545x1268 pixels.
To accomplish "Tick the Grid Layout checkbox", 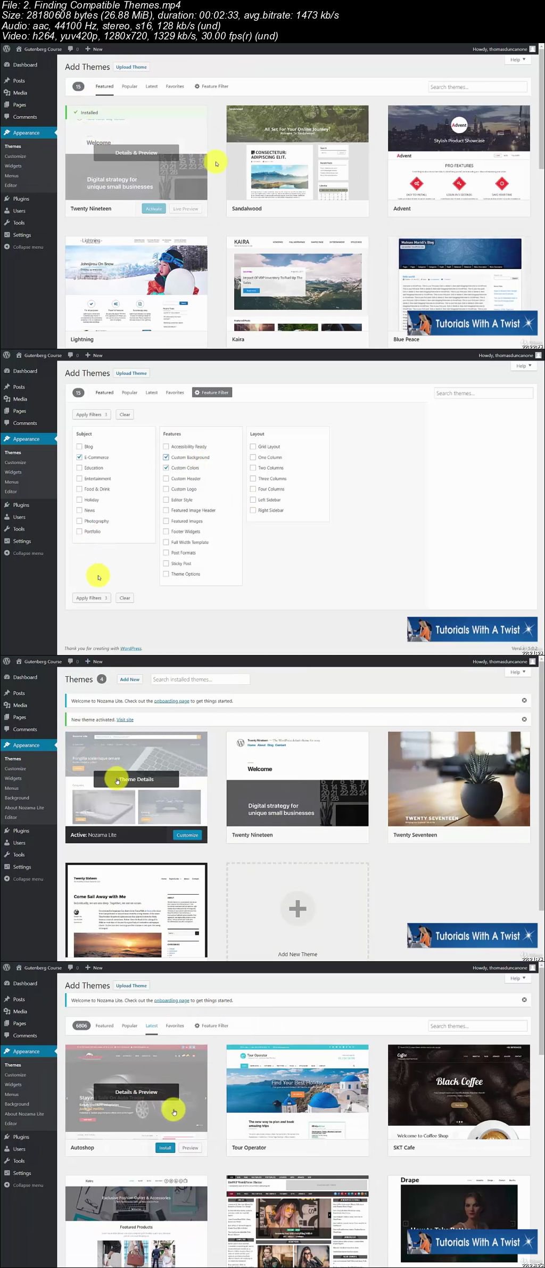I will [253, 447].
